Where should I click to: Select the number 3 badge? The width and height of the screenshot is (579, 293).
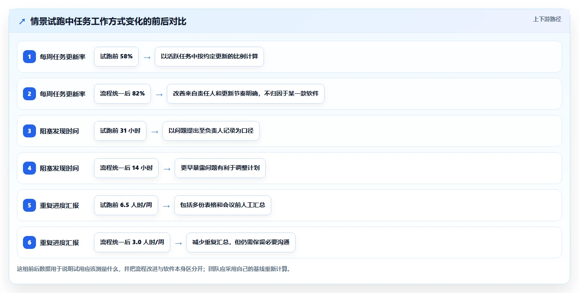tap(29, 131)
